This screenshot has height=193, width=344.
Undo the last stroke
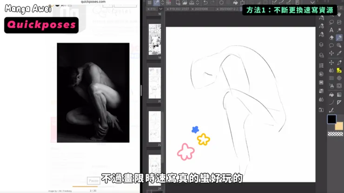click(x=205, y=3)
